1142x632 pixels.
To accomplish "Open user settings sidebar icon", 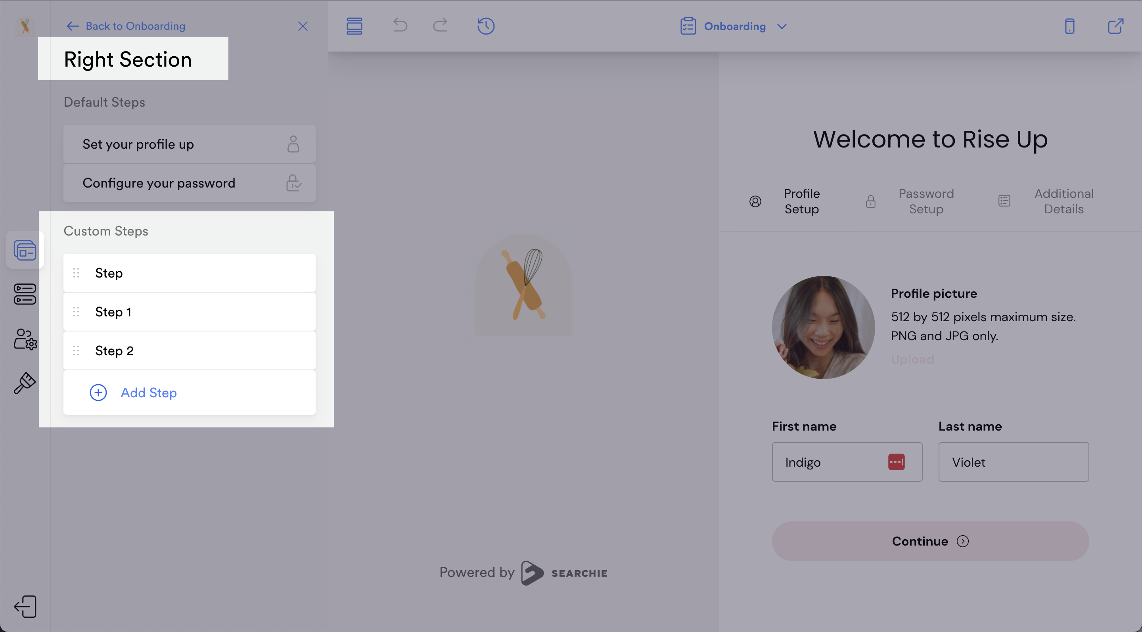I will point(25,339).
